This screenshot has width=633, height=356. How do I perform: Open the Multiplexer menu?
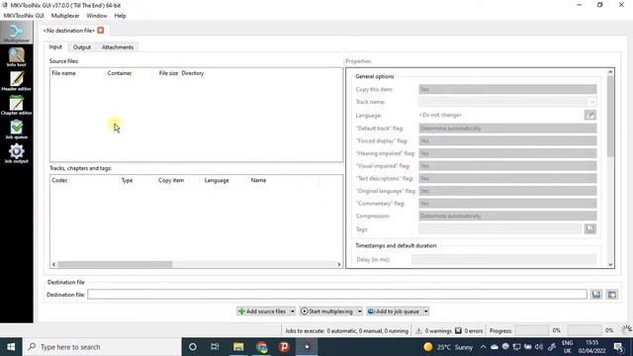pos(65,16)
